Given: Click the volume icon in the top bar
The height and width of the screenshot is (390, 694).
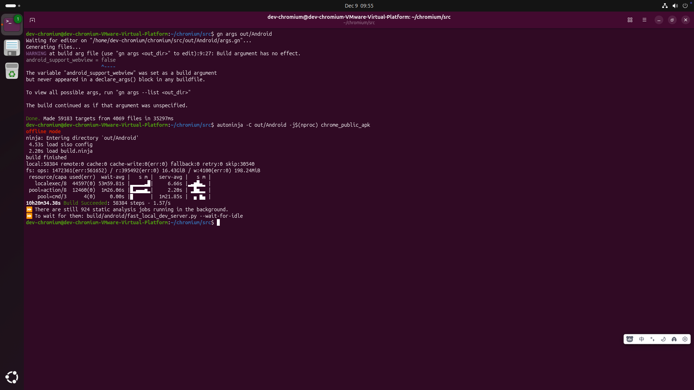Looking at the screenshot, I should pyautogui.click(x=675, y=6).
